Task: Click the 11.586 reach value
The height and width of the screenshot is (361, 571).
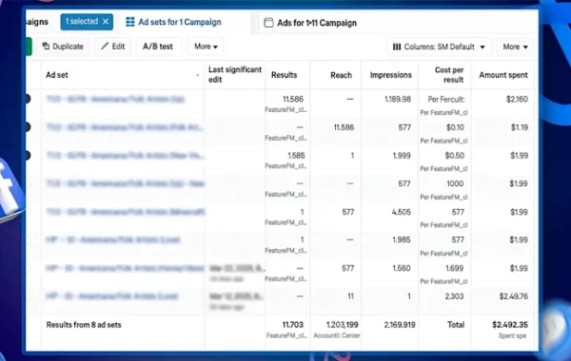Action: (344, 127)
